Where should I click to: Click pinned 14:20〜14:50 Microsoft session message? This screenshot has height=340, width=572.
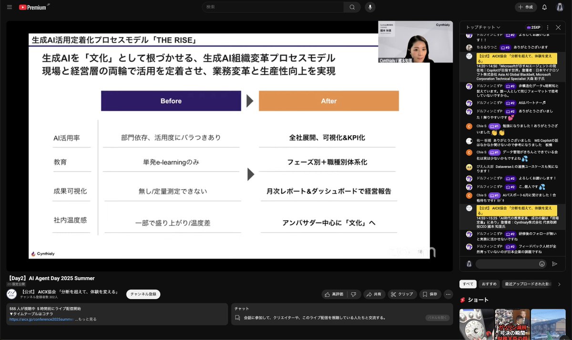point(512,67)
